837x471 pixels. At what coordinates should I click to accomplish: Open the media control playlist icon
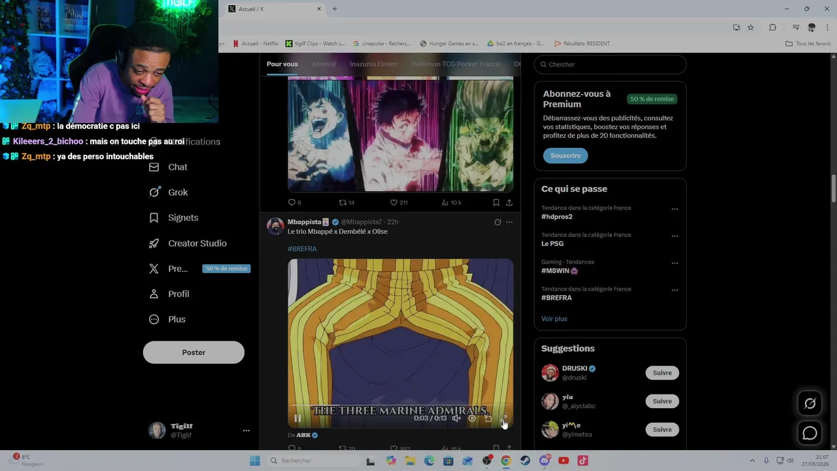(796, 27)
